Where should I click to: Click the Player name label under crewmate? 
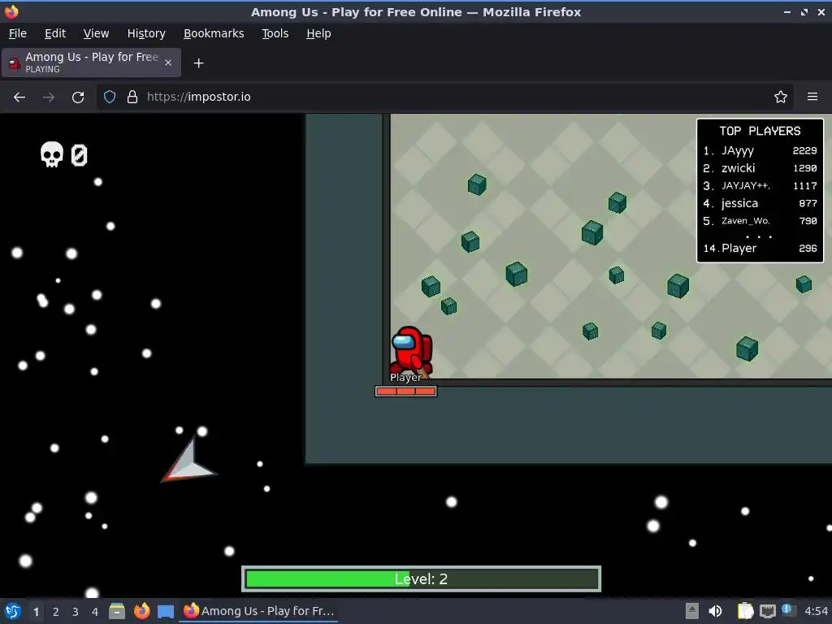[405, 377]
